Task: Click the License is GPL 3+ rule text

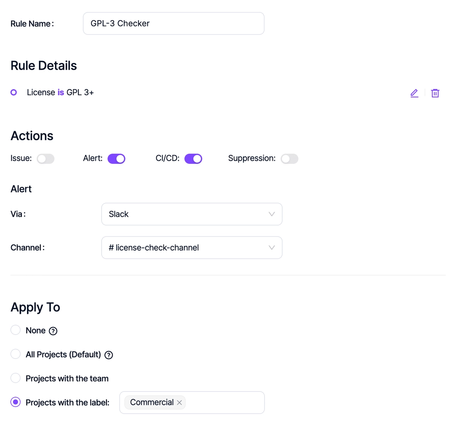Action: click(60, 92)
